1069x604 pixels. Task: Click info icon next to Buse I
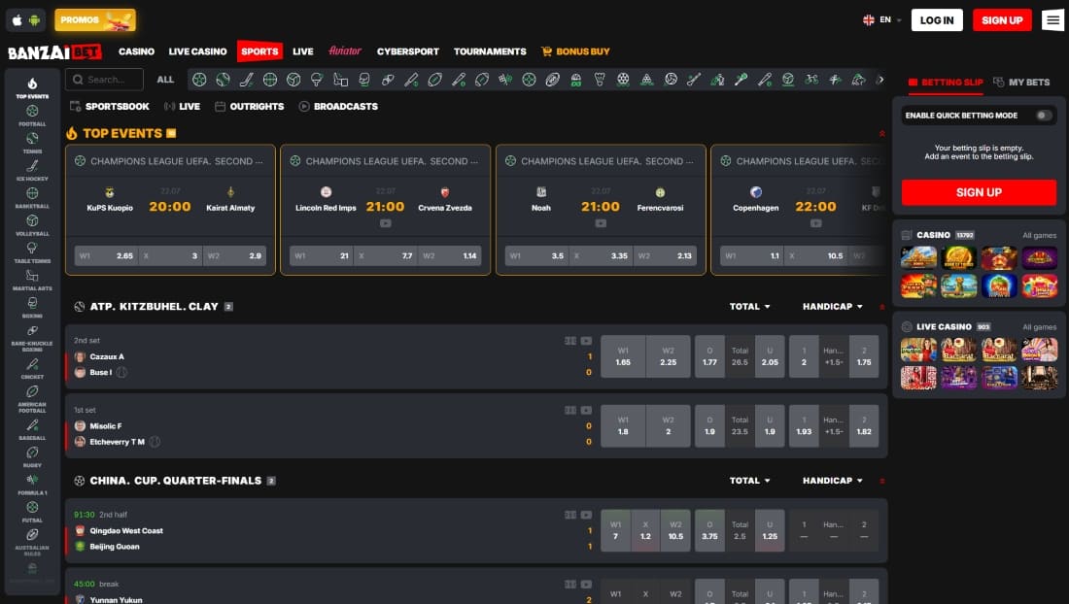click(x=121, y=373)
